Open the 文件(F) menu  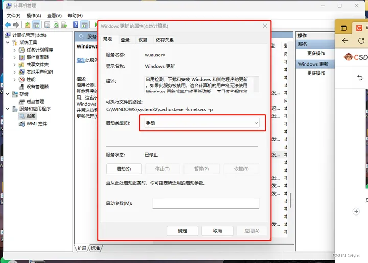coord(13,16)
